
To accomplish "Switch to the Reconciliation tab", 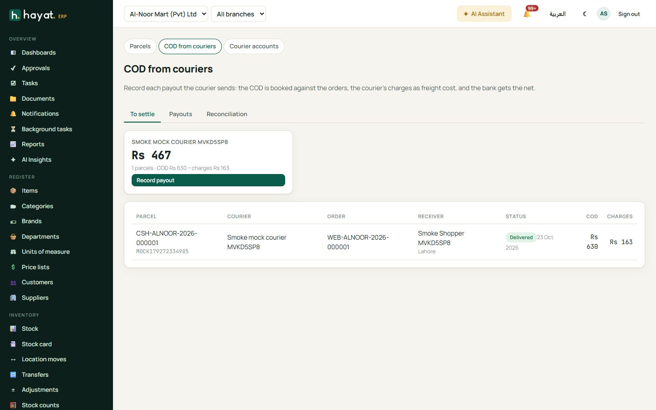I will pyautogui.click(x=227, y=114).
